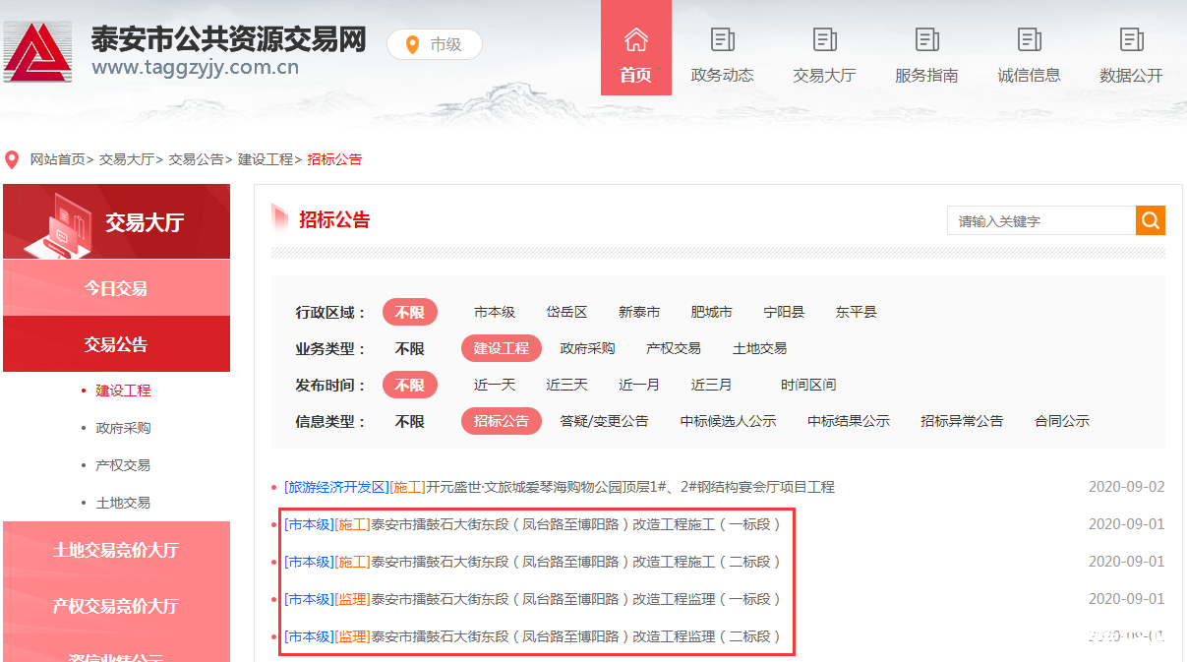Select 近三天 publish time filter
Screen dimensions: 1187x662
tap(567, 385)
